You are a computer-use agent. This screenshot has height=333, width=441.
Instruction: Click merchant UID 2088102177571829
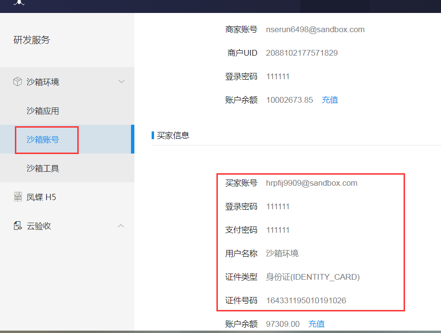pos(302,53)
